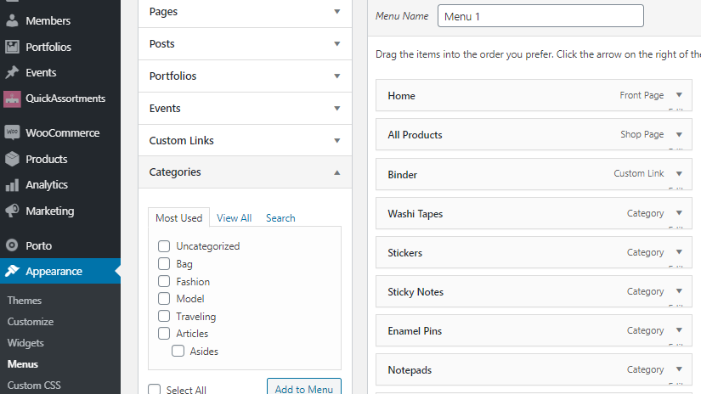
Task: Click the Add to Menu button
Action: pyautogui.click(x=303, y=388)
